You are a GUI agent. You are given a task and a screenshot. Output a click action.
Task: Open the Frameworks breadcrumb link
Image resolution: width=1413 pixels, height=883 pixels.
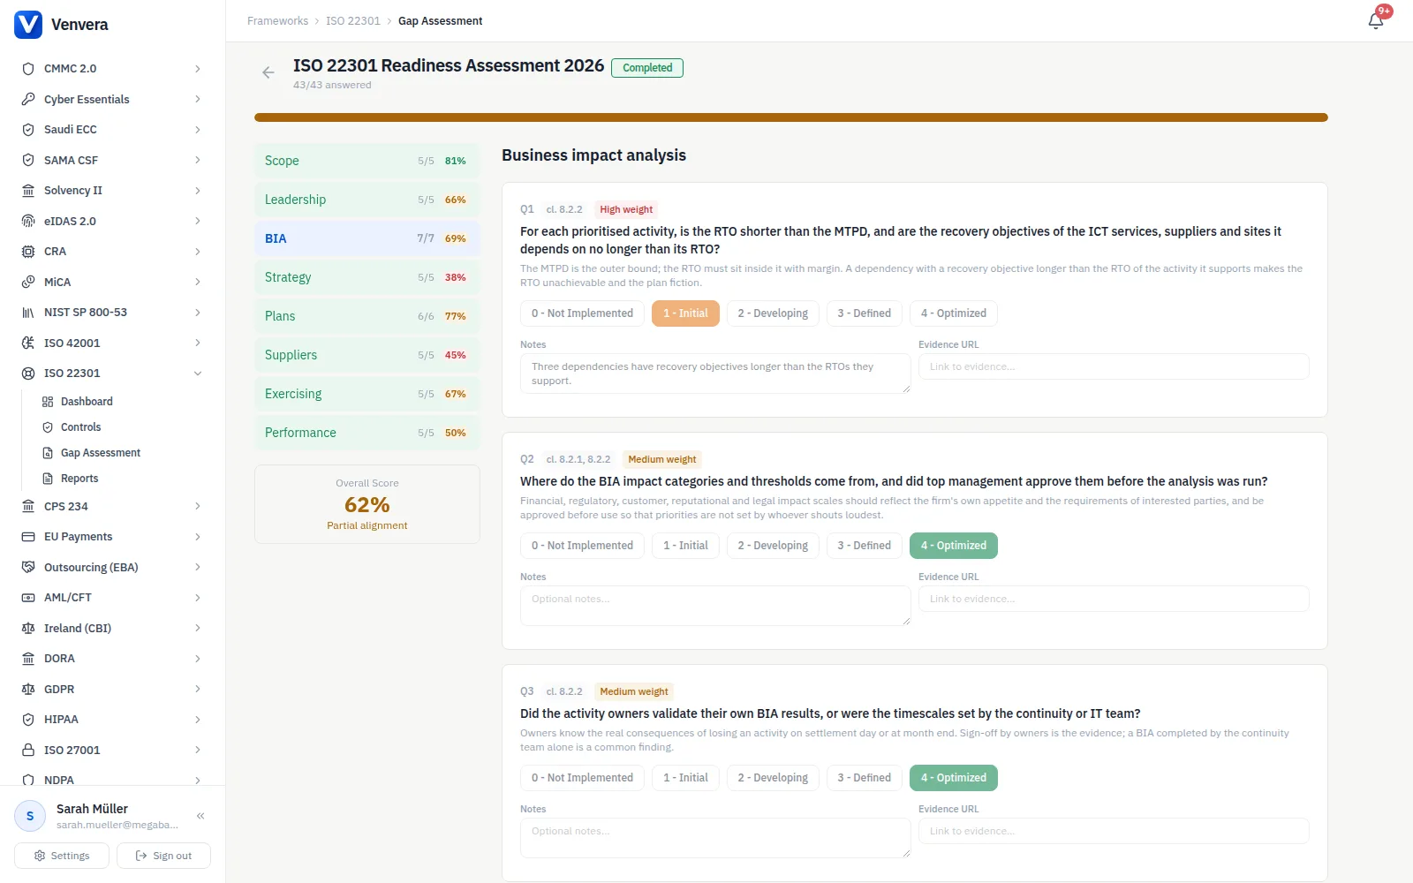point(277,21)
